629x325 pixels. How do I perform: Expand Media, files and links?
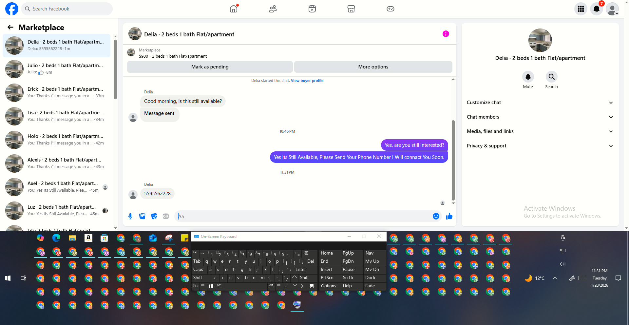[540, 131]
